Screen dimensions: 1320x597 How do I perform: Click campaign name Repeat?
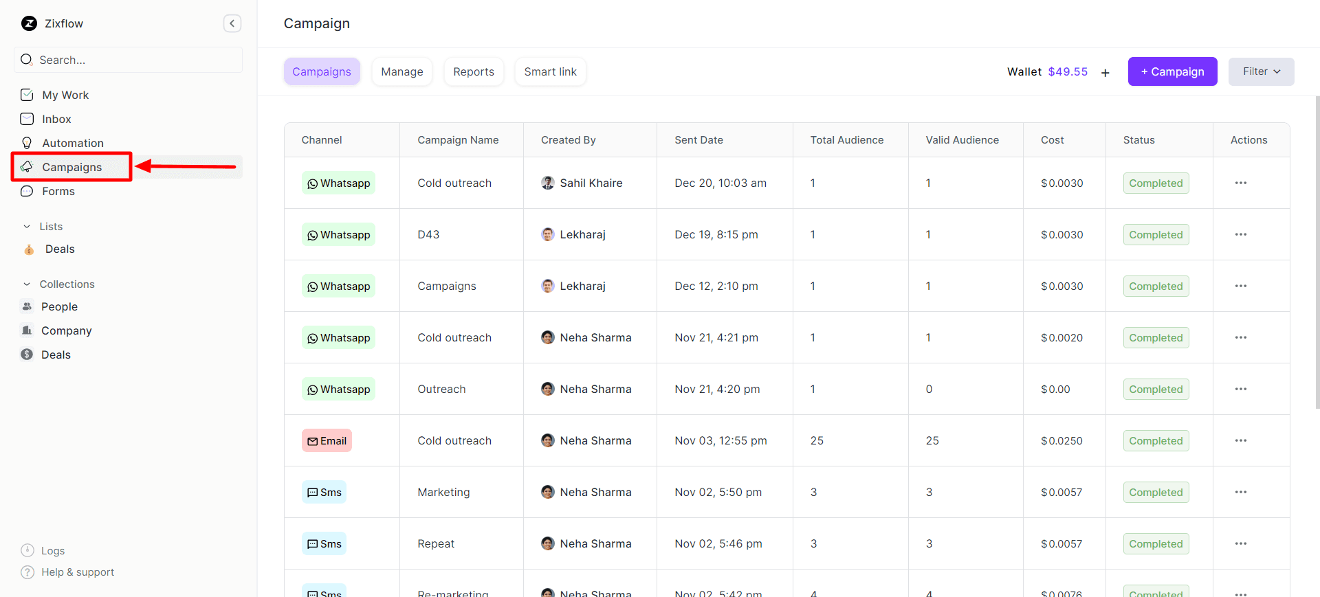pos(436,543)
